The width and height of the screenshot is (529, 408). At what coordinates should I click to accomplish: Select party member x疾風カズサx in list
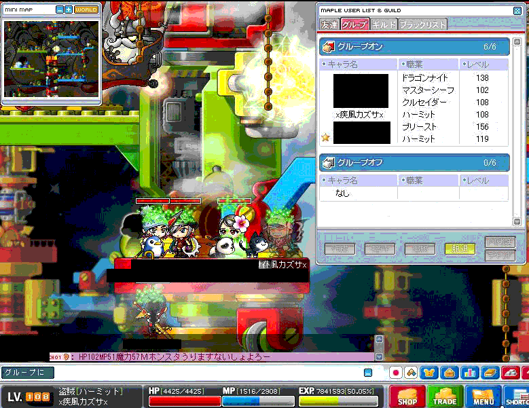360,115
